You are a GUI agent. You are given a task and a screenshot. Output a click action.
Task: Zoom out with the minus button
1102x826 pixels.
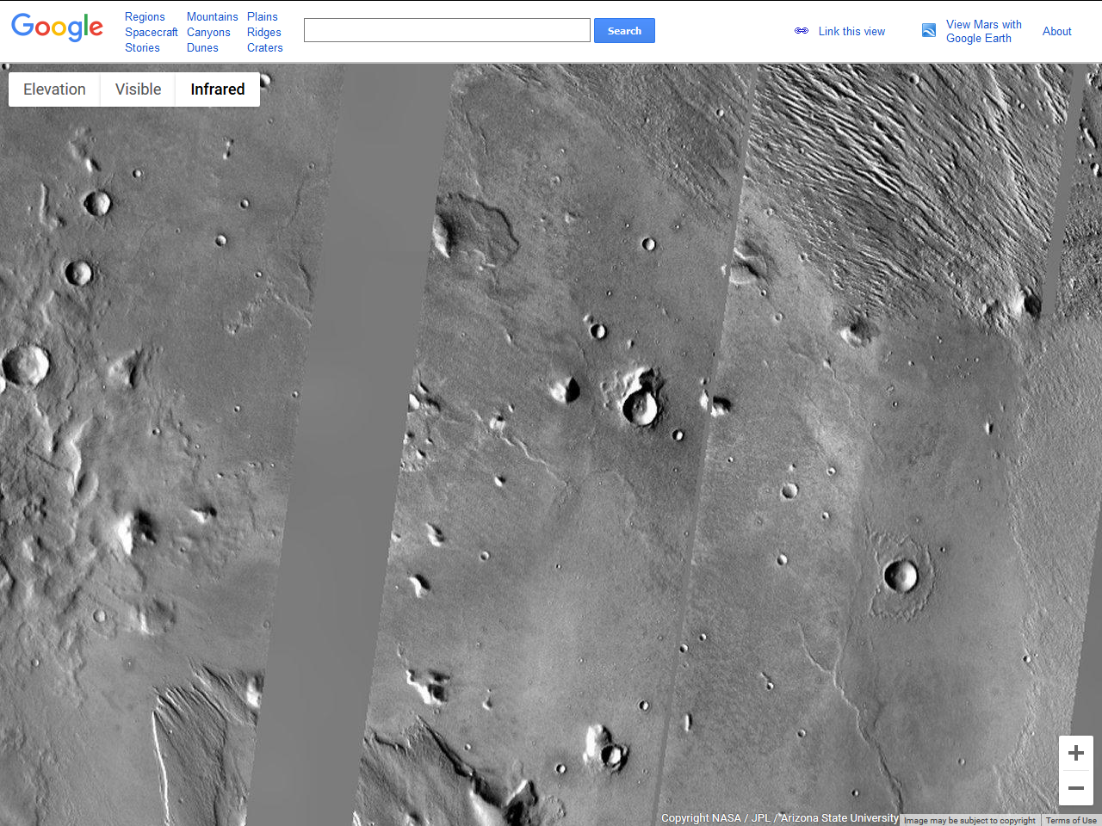pos(1076,788)
